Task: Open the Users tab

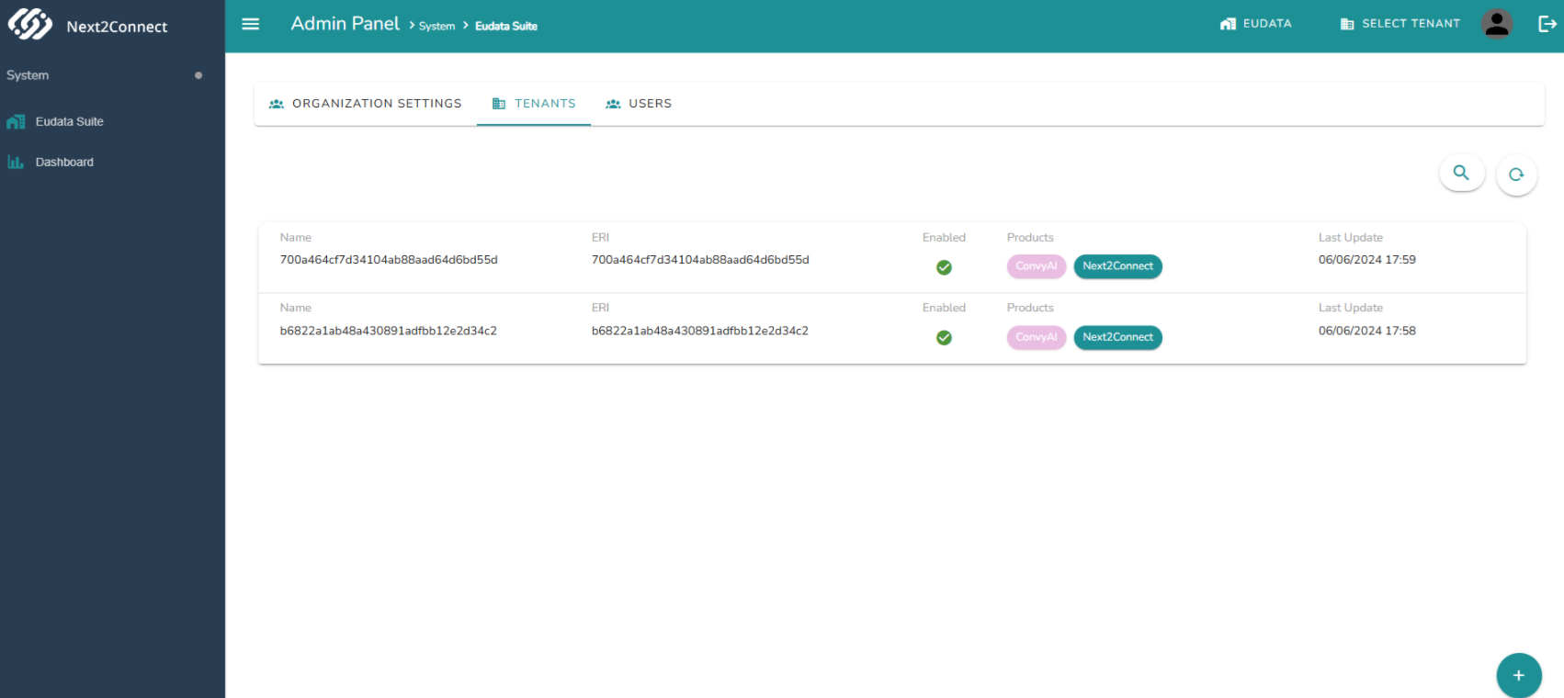Action: click(639, 104)
